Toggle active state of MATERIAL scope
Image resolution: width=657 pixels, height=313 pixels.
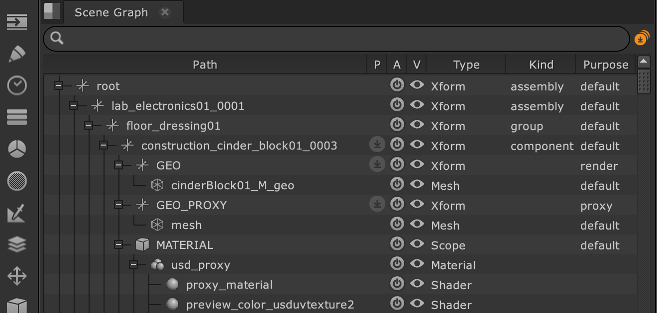click(x=397, y=244)
